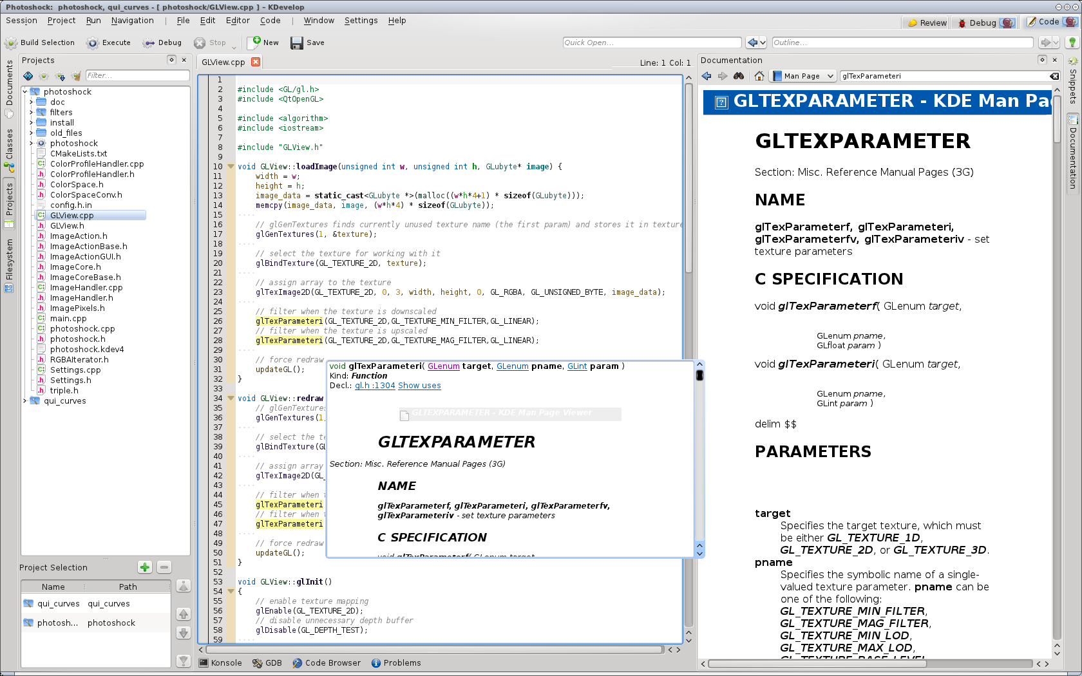Open the Editor menu
This screenshot has height=676, width=1082.
click(238, 21)
